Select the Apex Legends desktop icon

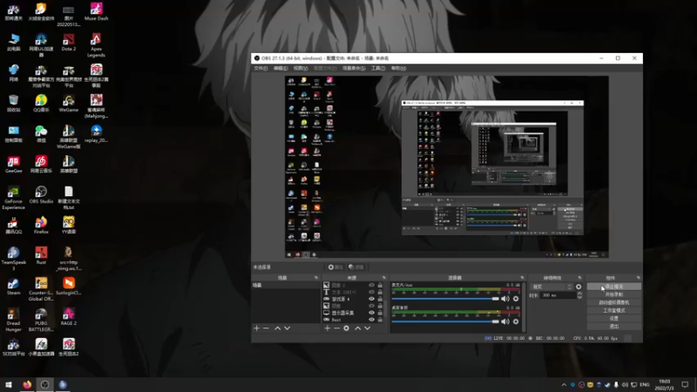[x=96, y=45]
